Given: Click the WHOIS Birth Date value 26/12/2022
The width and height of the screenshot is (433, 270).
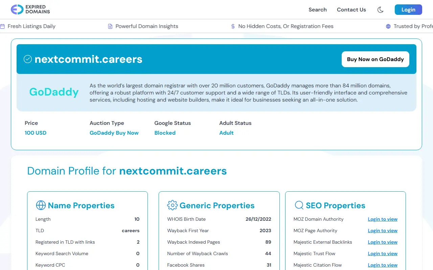Looking at the screenshot, I should tap(258, 219).
